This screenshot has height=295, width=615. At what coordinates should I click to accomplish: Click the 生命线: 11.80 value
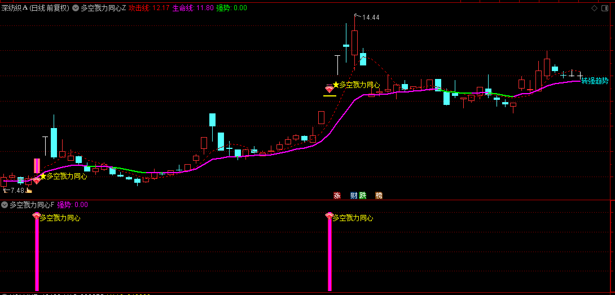(192, 8)
